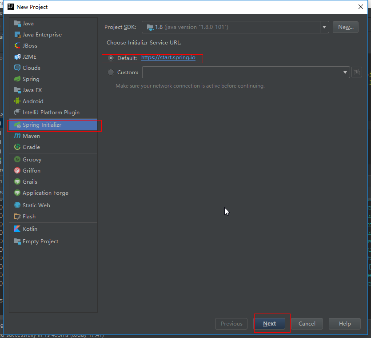Click the Help button
Viewport: 371px width, 338px height.
coord(344,324)
